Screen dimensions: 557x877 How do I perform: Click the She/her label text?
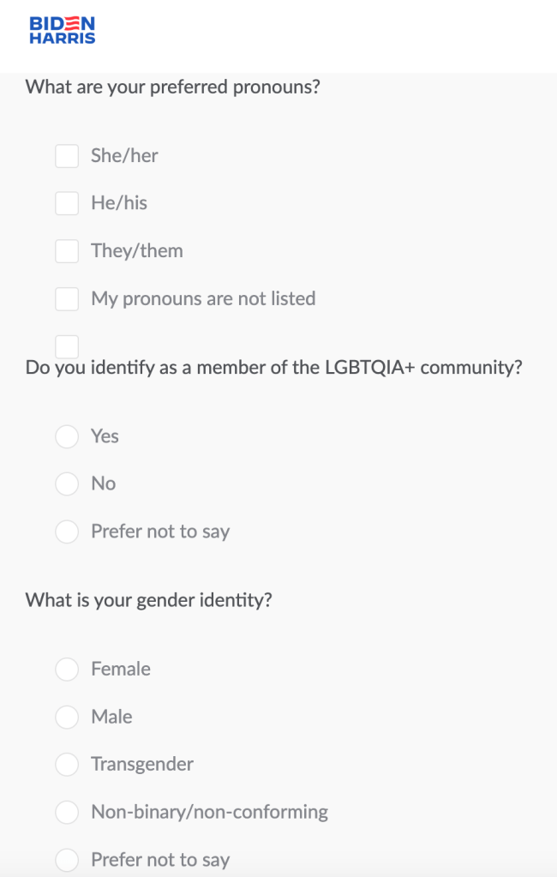click(x=124, y=156)
